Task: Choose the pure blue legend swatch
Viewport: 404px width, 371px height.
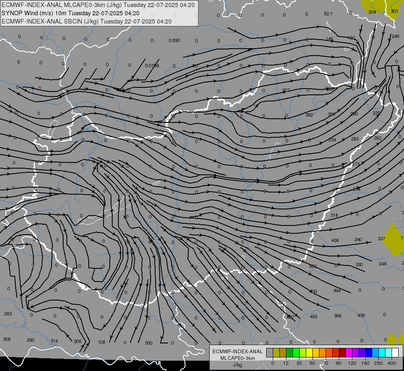Action: coord(369,352)
